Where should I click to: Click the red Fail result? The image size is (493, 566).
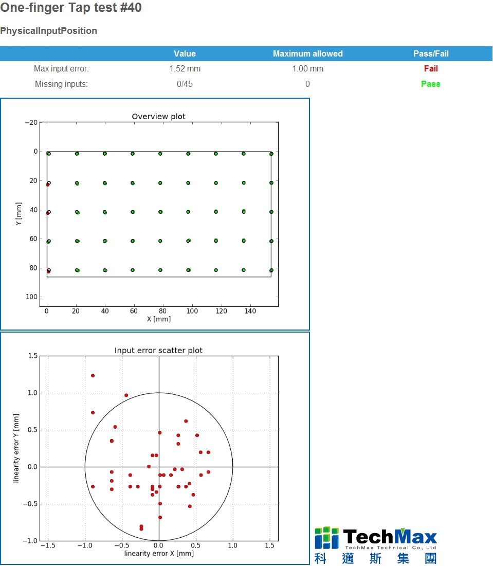(x=431, y=68)
